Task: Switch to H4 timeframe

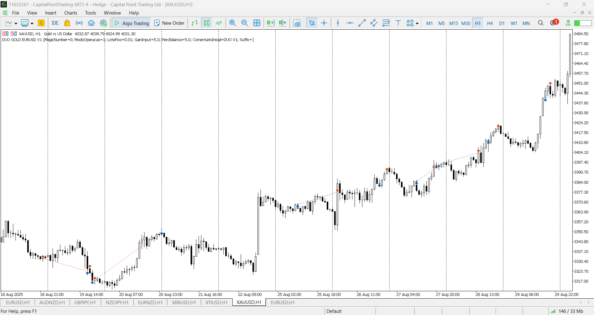Action: pos(490,23)
